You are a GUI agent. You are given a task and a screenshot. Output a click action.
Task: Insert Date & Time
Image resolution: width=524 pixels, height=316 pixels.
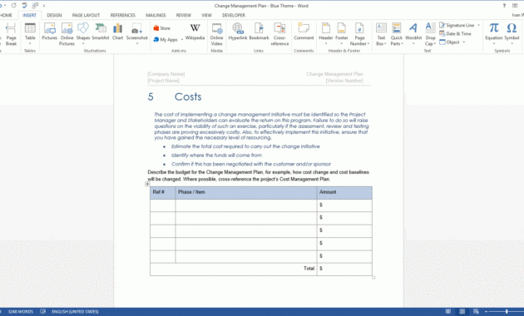(x=455, y=34)
